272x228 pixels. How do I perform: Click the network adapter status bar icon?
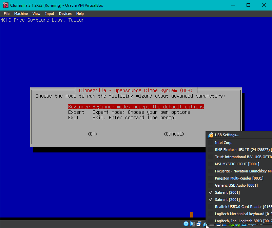pyautogui.click(x=199, y=224)
